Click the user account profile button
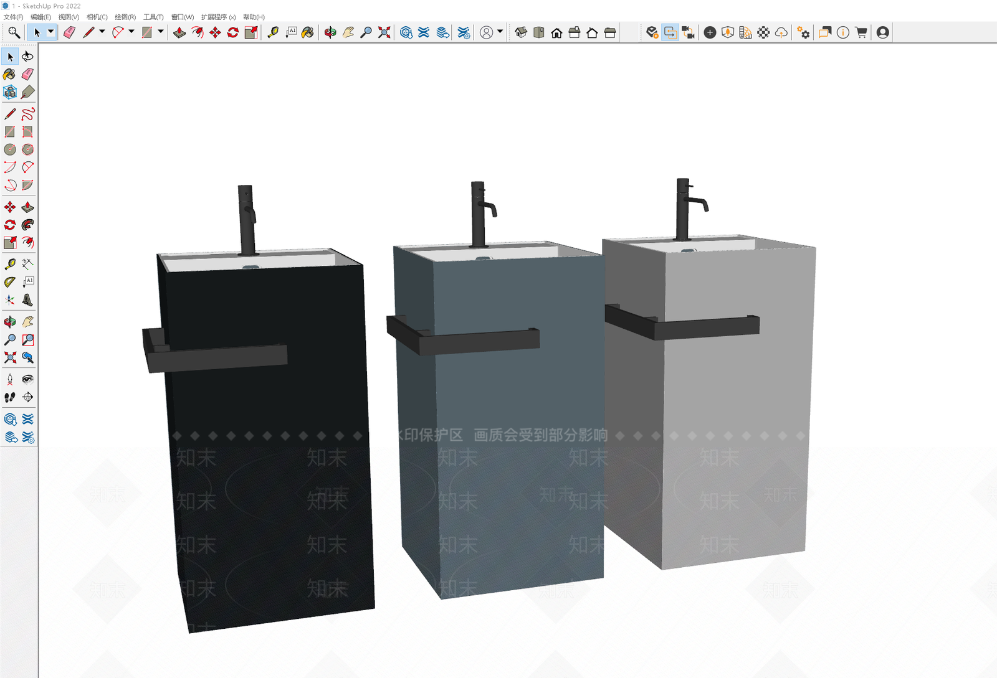This screenshot has height=678, width=997. click(882, 32)
